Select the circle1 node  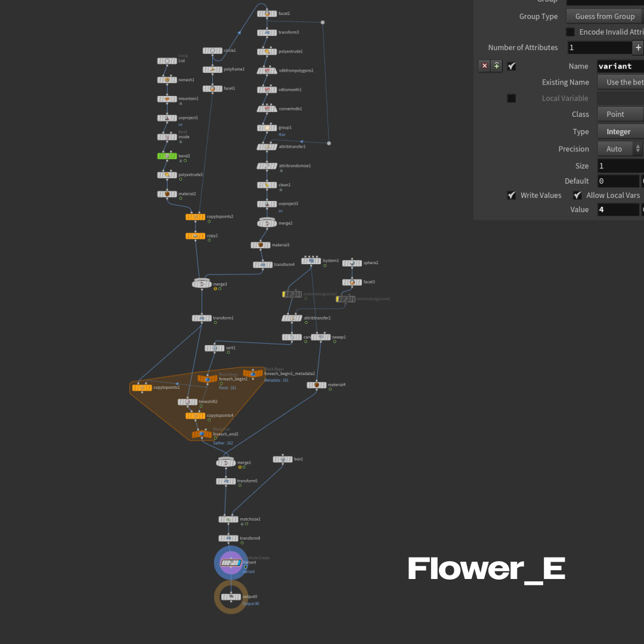[212, 51]
